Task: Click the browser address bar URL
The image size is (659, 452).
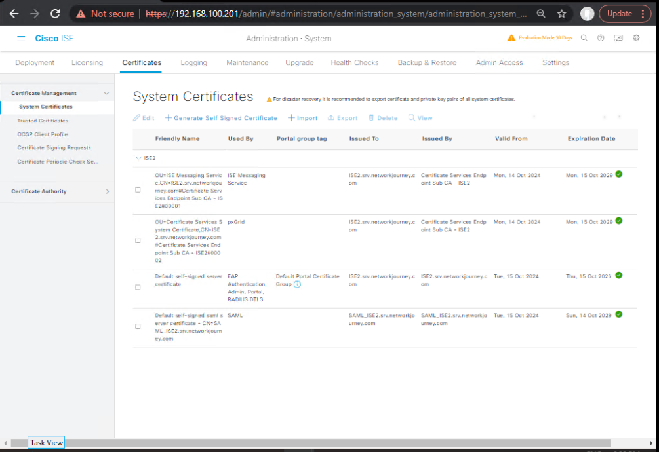Action: tap(336, 14)
